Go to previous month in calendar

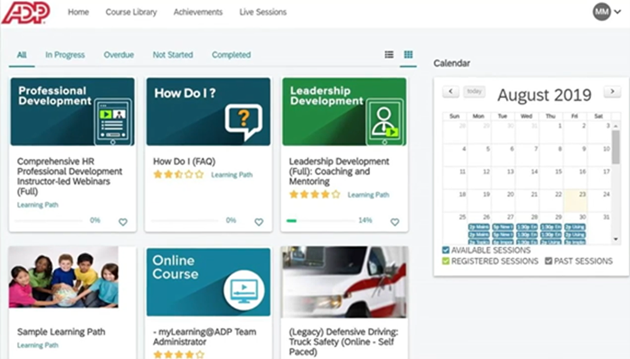point(451,92)
